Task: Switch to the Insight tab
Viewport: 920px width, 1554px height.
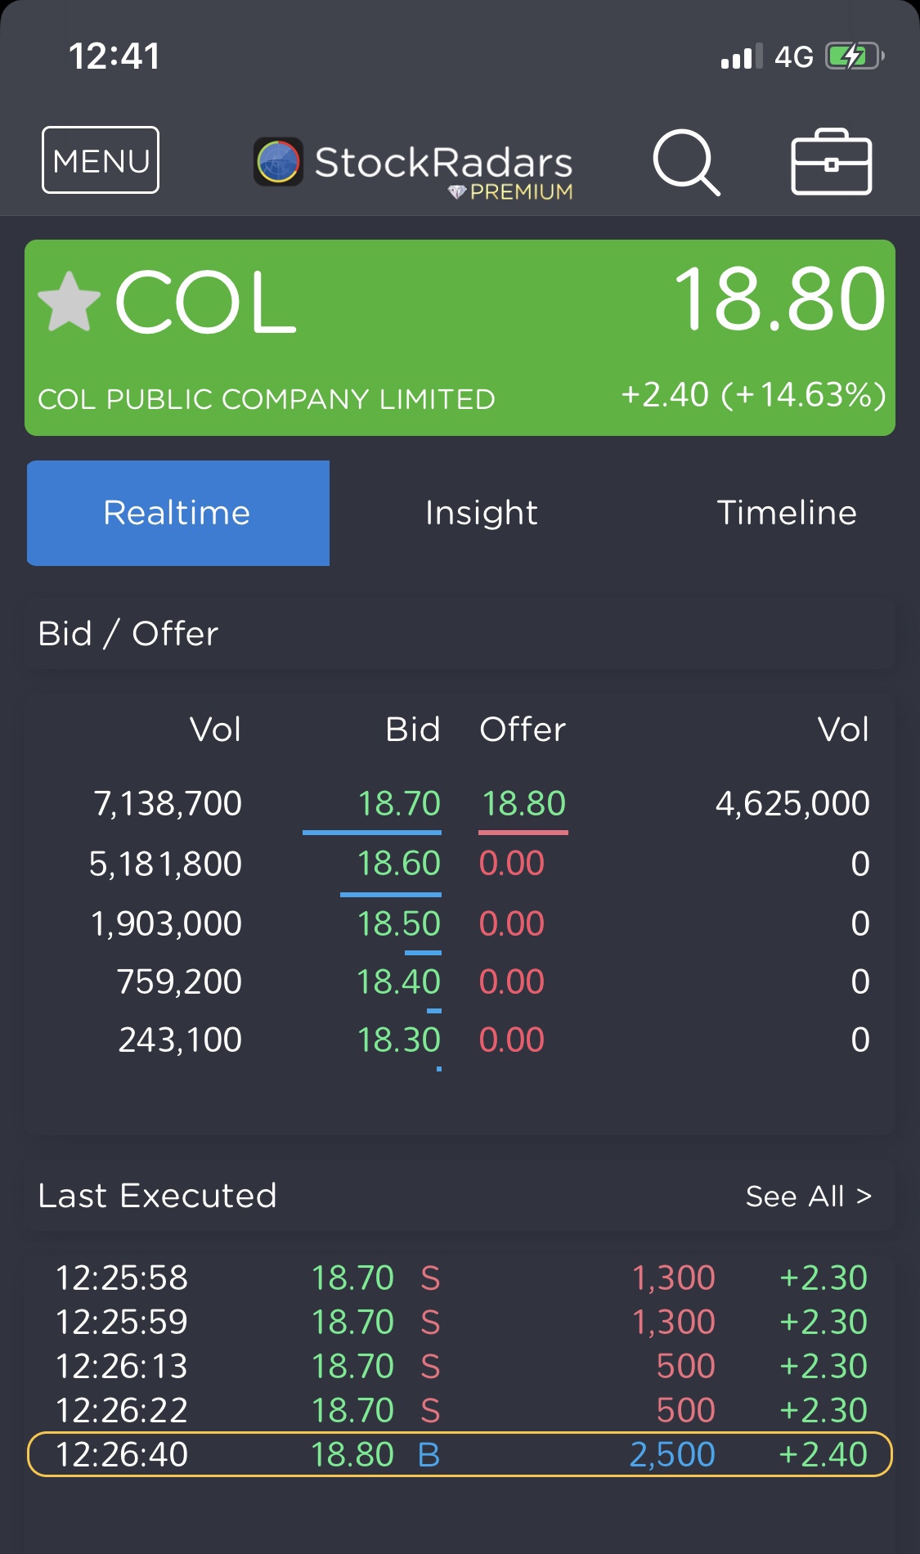Action: coord(481,513)
